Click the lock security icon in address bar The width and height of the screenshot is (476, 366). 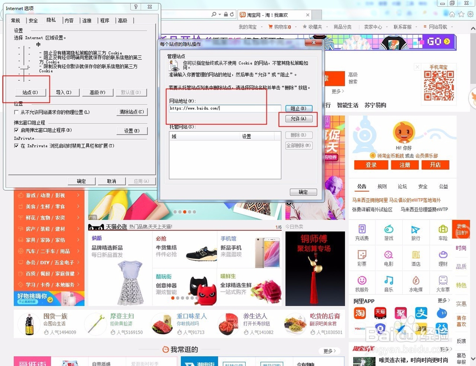[x=226, y=14]
